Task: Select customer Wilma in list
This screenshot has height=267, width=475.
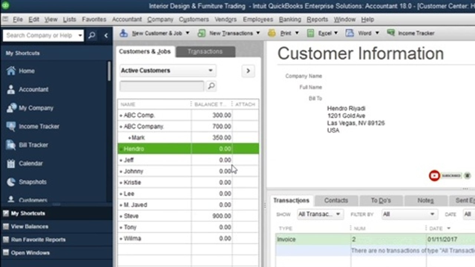Action: [x=188, y=238]
